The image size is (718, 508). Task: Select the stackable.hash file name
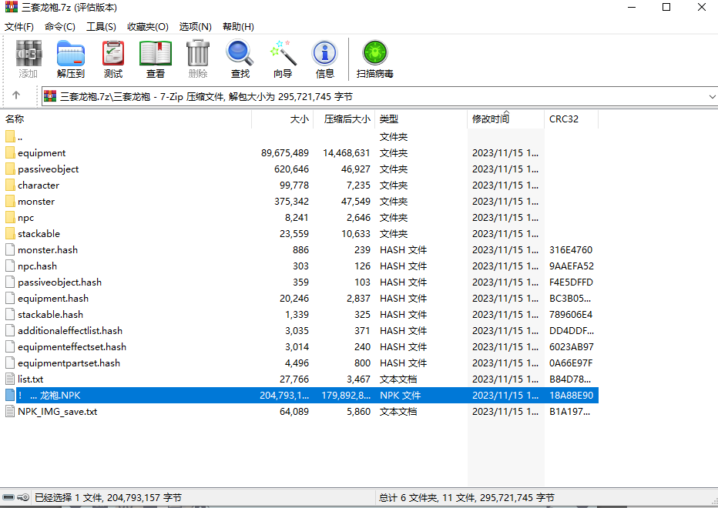[50, 314]
